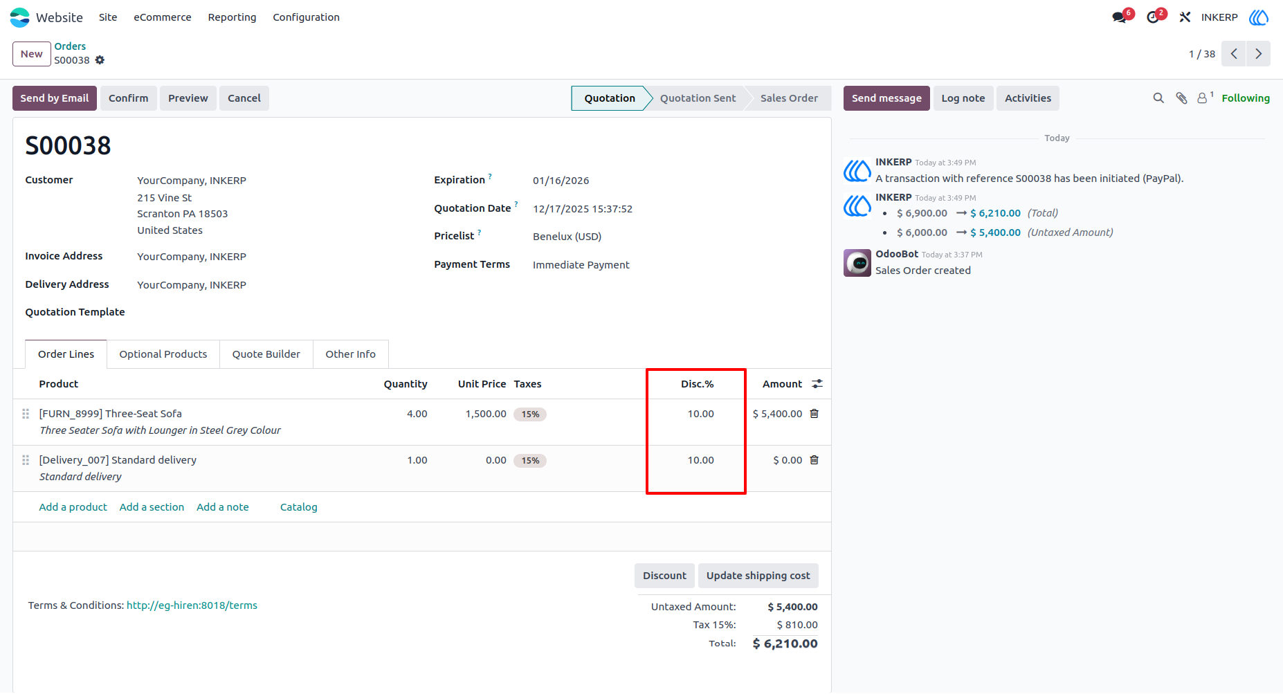1283x694 pixels.
Task: Open the debug tools icon
Action: click(1185, 17)
